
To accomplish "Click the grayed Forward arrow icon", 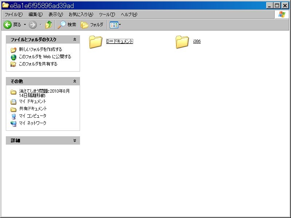I will click(33, 25).
